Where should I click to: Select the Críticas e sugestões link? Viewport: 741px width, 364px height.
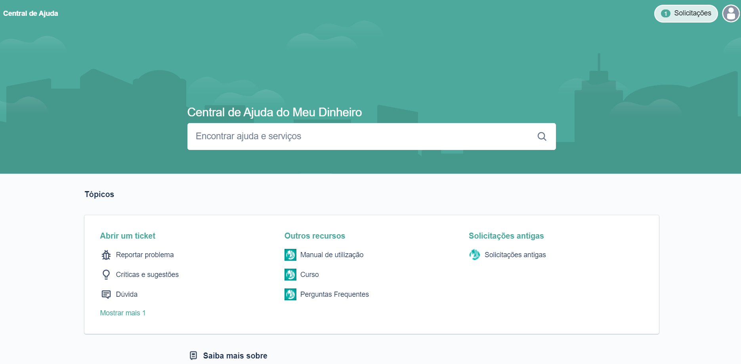coord(147,275)
